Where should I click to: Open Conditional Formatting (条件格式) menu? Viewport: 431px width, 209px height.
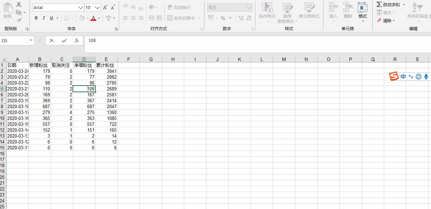click(267, 12)
